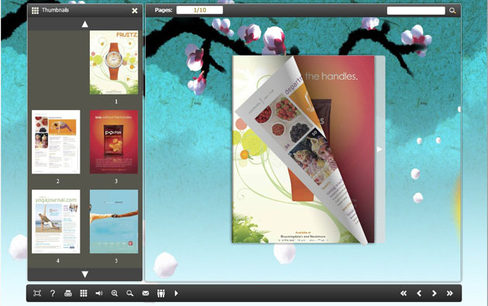Start auto flip with the play button

coord(176,294)
